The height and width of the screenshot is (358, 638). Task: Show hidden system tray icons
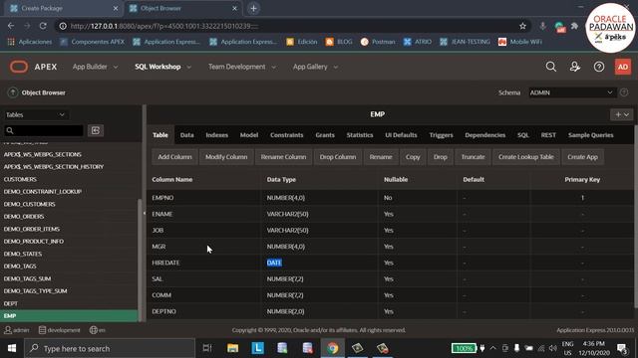pyautogui.click(x=492, y=348)
